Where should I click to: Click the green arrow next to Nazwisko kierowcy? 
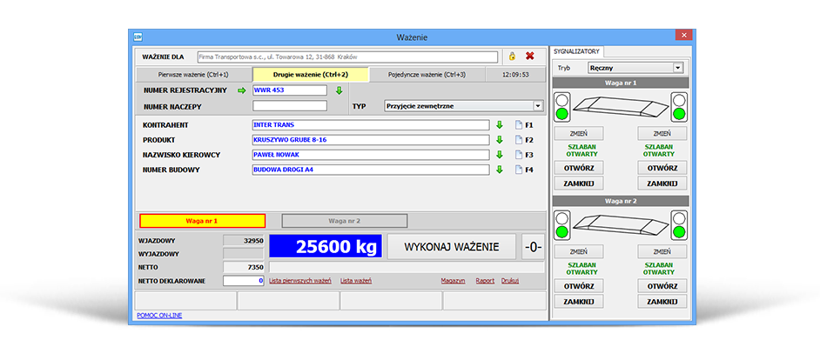[x=500, y=155]
